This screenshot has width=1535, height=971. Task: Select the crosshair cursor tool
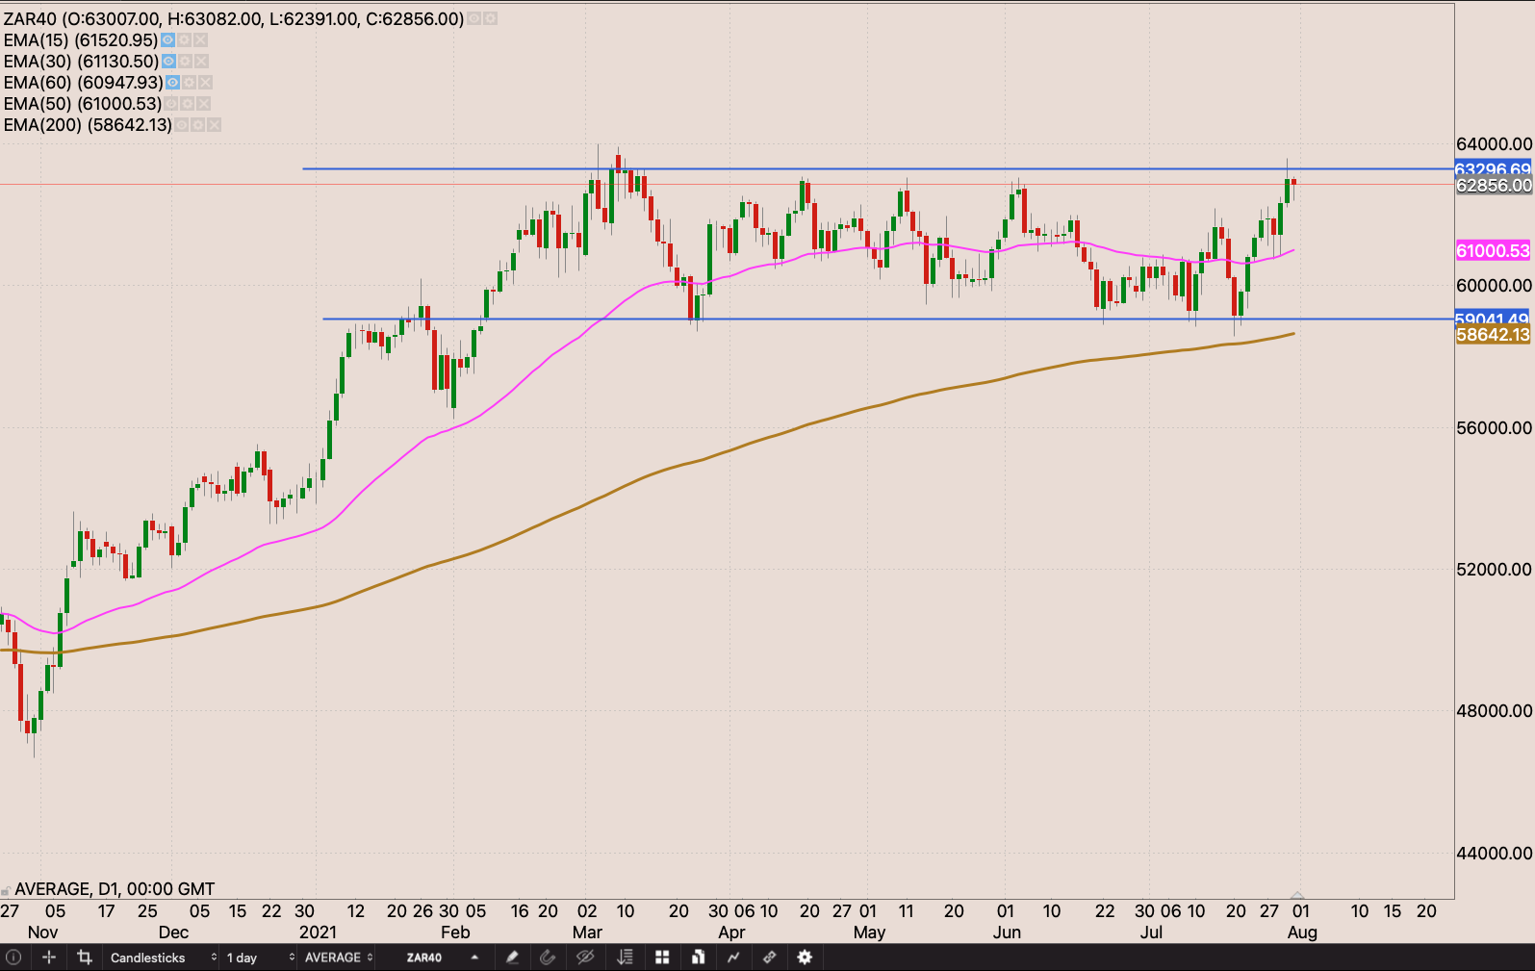(49, 957)
